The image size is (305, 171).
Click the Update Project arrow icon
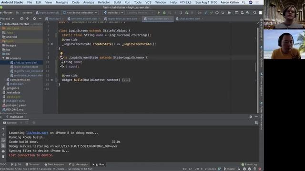206,13
